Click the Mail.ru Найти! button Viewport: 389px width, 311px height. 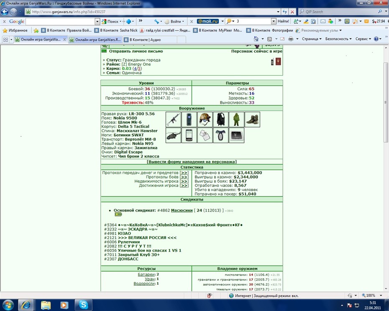point(283,21)
